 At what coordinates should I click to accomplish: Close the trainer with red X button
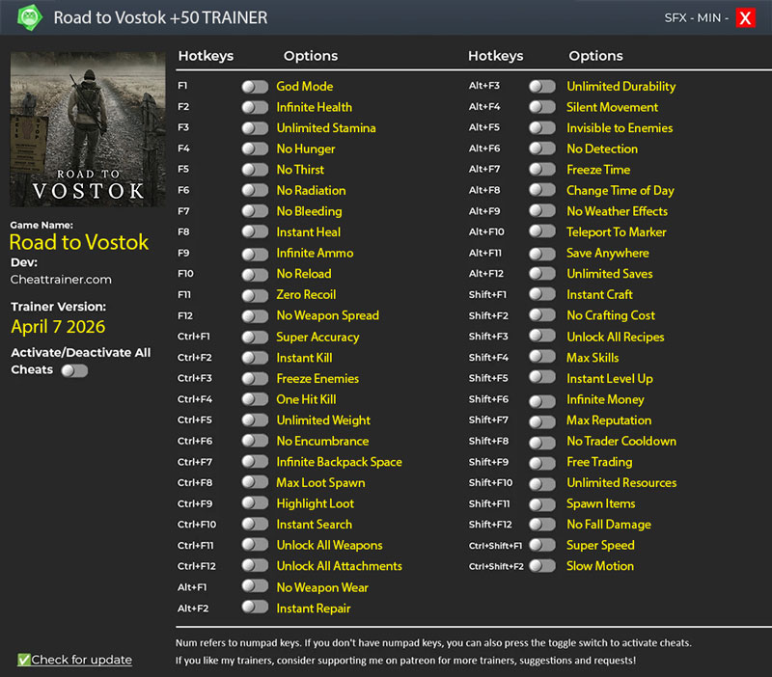[x=745, y=17]
